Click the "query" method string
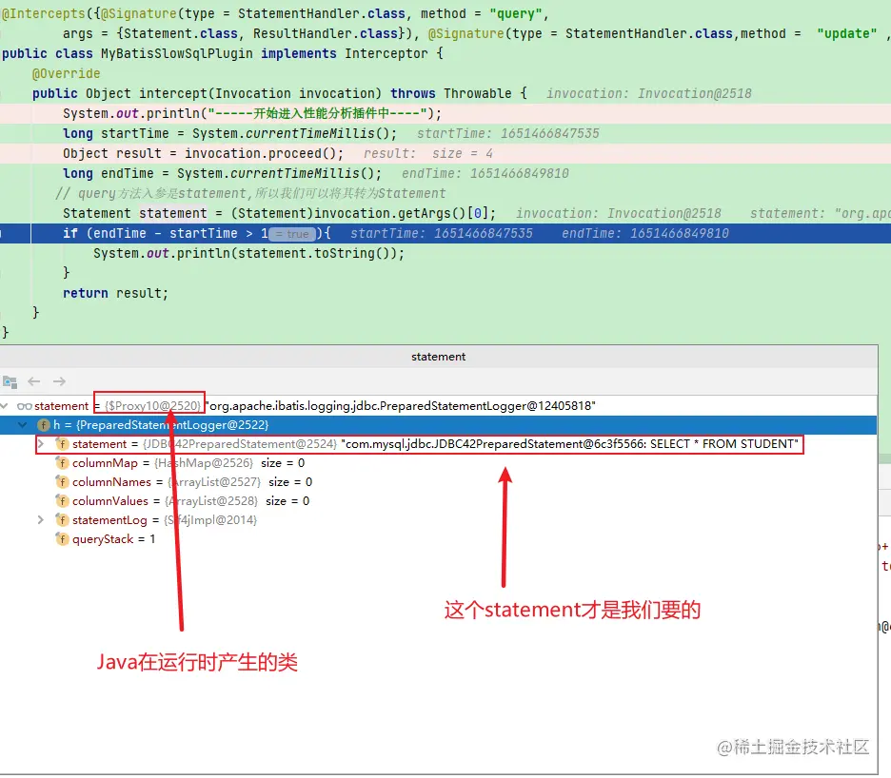891x778 pixels. pyautogui.click(x=516, y=13)
